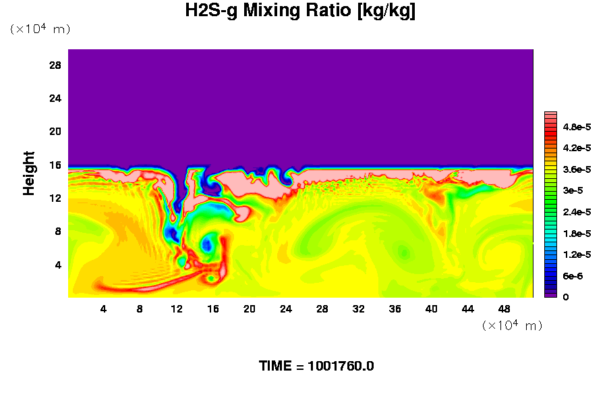
Task: Click the 4.8e-5 colorbar label
Action: click(577, 126)
